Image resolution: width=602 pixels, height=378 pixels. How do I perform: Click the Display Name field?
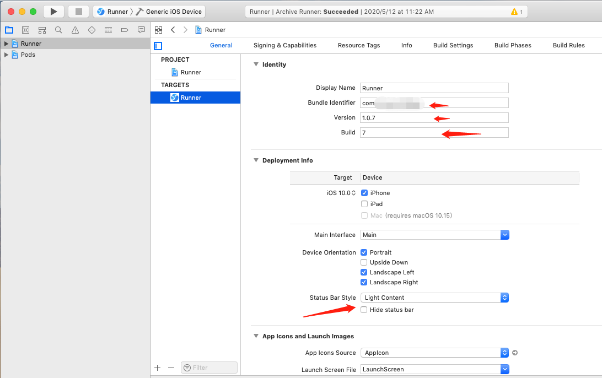click(x=434, y=88)
